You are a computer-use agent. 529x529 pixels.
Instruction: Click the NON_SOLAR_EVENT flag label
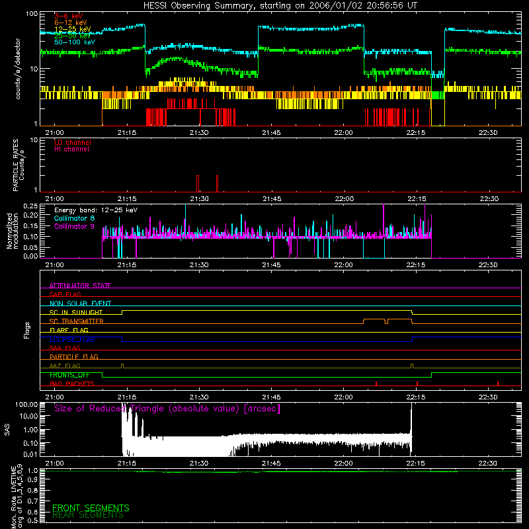[80, 304]
